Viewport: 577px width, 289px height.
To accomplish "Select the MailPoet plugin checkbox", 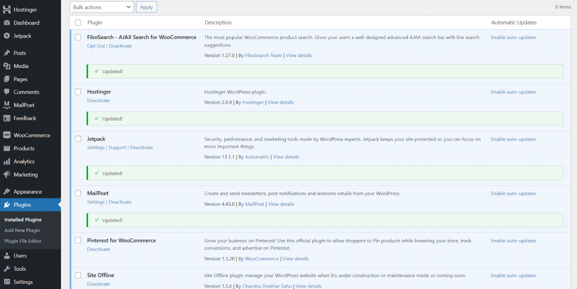I will point(78,193).
